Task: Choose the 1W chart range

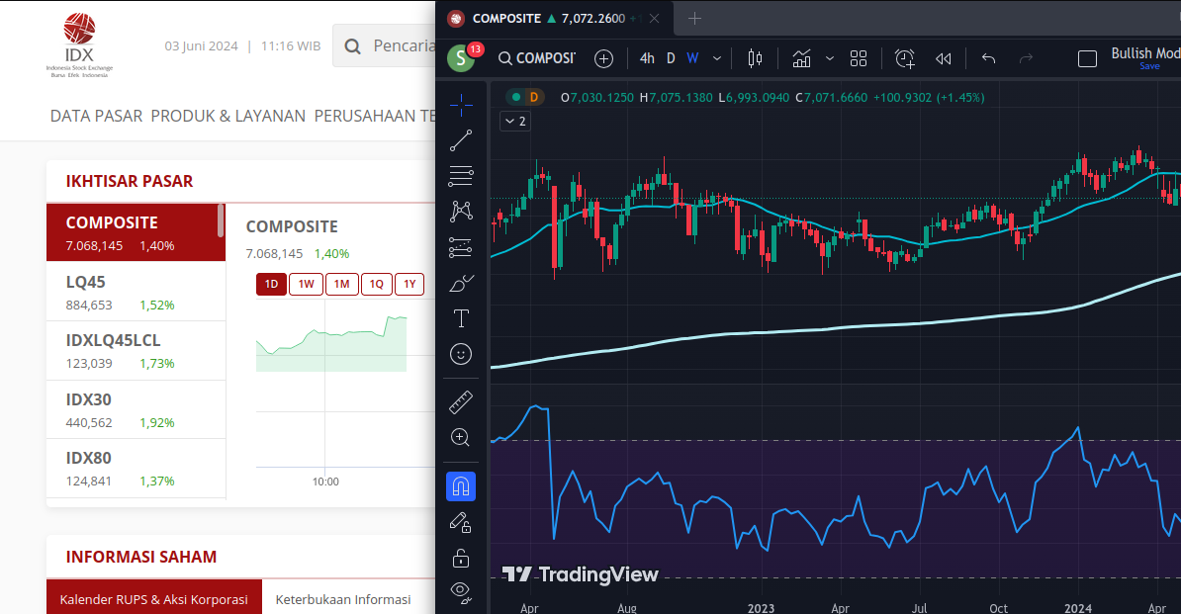Action: 306,284
